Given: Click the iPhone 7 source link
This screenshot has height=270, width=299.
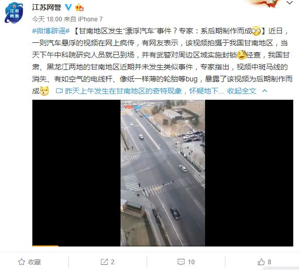Looking at the screenshot, I should tap(90, 19).
